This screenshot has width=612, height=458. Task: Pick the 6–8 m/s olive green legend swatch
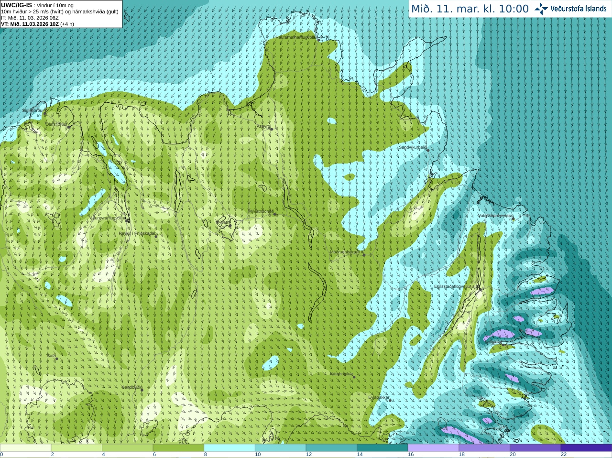pos(178,447)
